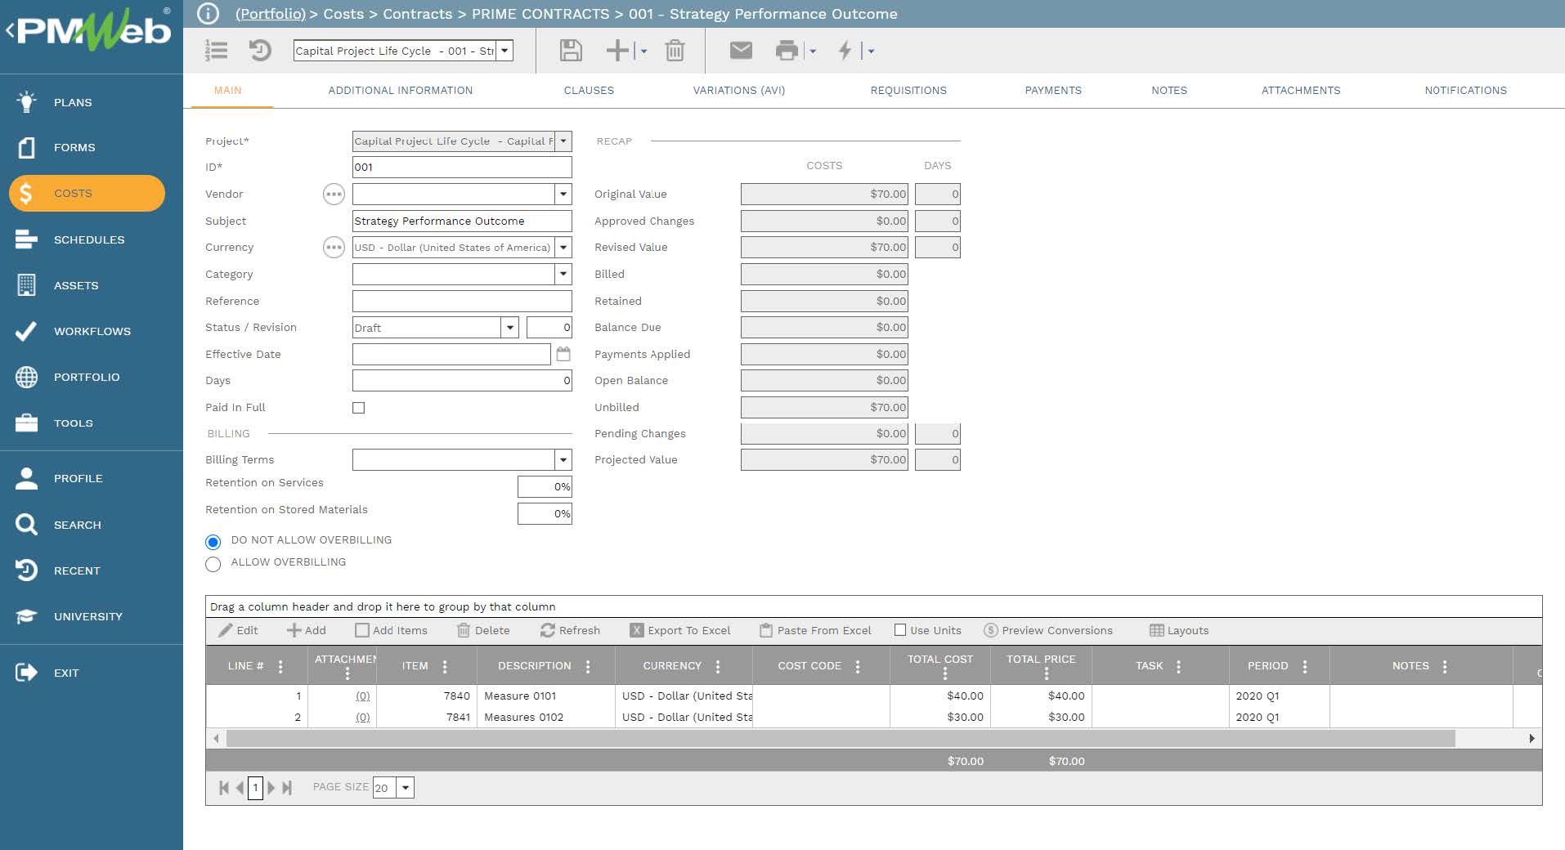The width and height of the screenshot is (1565, 850).
Task: Expand the record selector dropdown in toolbar
Action: pyautogui.click(x=505, y=51)
